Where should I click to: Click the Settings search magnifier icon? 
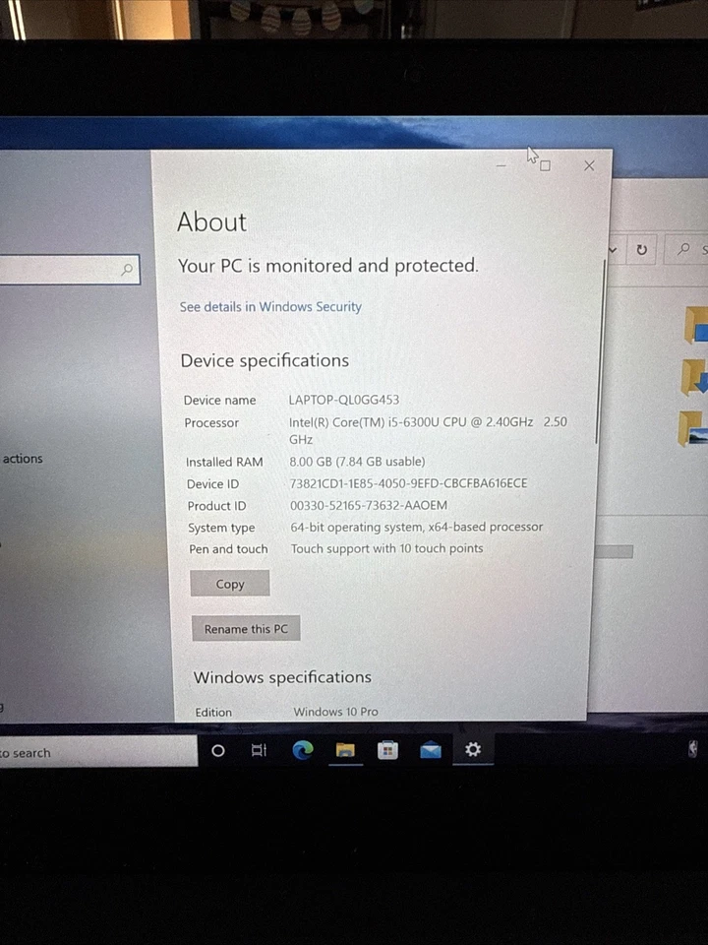[127, 270]
